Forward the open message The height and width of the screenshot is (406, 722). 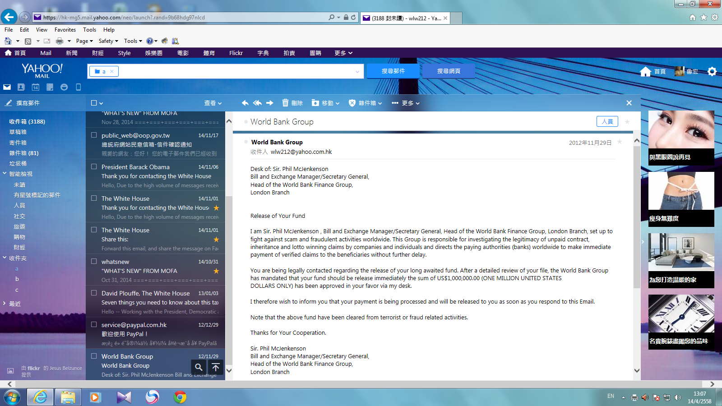270,103
